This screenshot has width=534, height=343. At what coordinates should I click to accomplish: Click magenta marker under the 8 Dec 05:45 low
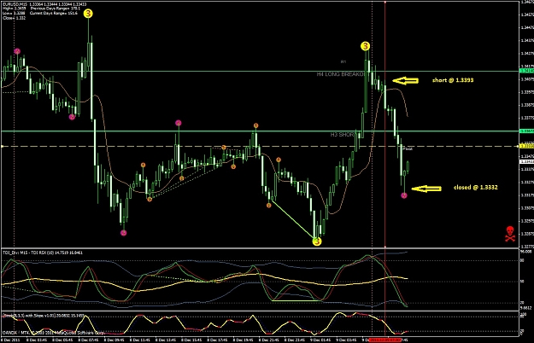coord(72,117)
